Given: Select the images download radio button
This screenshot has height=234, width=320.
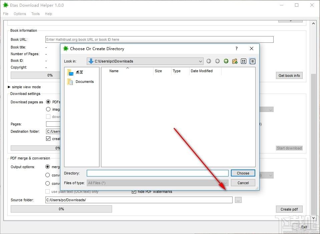Looking at the screenshot, I should (x=48, y=109).
